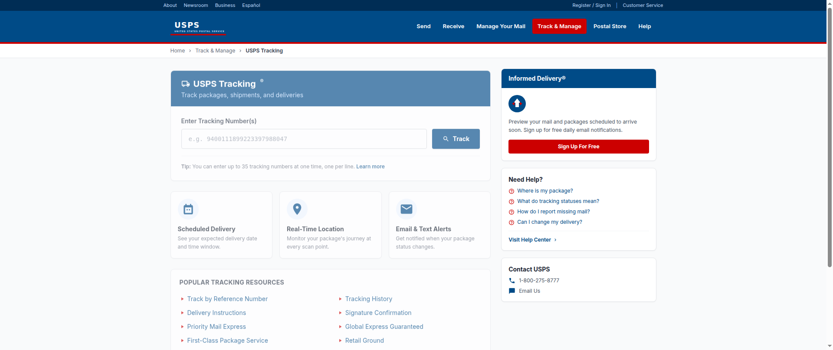
Task: Click the Scheduled Delivery calendar icon
Action: 188,209
